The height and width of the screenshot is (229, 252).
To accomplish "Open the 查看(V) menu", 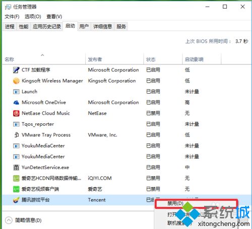I will tap(54, 17).
